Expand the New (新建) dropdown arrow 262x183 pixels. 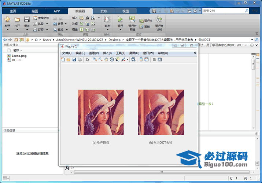[7, 30]
